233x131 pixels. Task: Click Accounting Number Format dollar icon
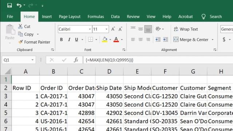[x=224, y=40]
